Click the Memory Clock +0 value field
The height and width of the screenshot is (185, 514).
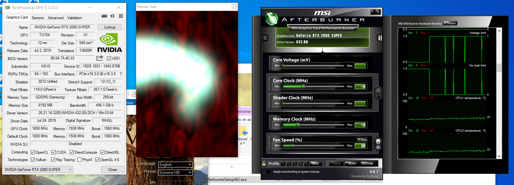[360, 125]
